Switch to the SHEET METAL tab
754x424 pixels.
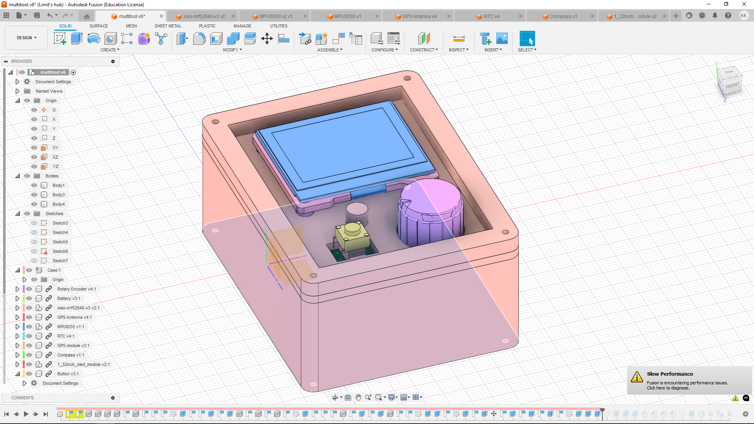coord(168,26)
